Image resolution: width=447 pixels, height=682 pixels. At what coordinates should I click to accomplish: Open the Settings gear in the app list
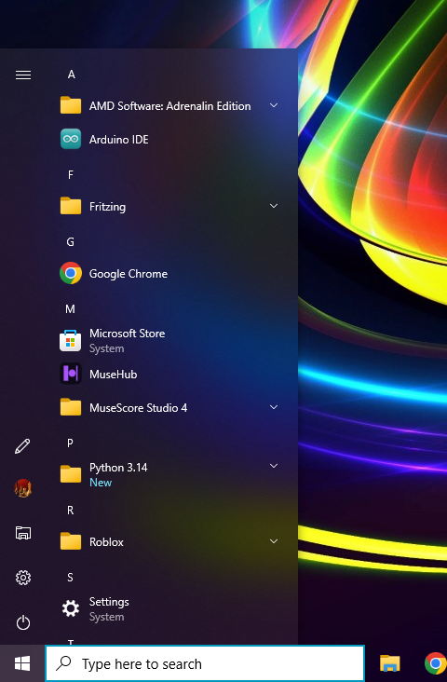[71, 608]
